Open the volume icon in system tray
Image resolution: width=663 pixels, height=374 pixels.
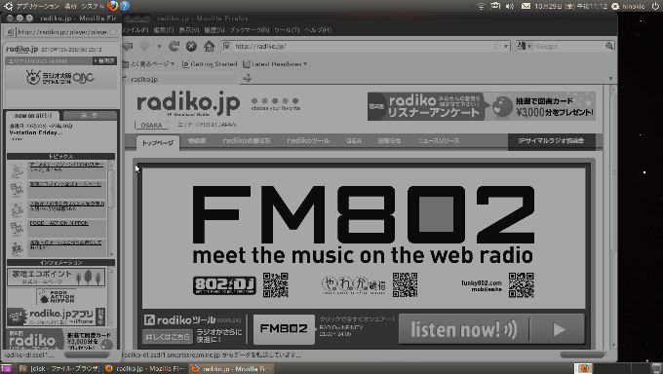point(510,6)
